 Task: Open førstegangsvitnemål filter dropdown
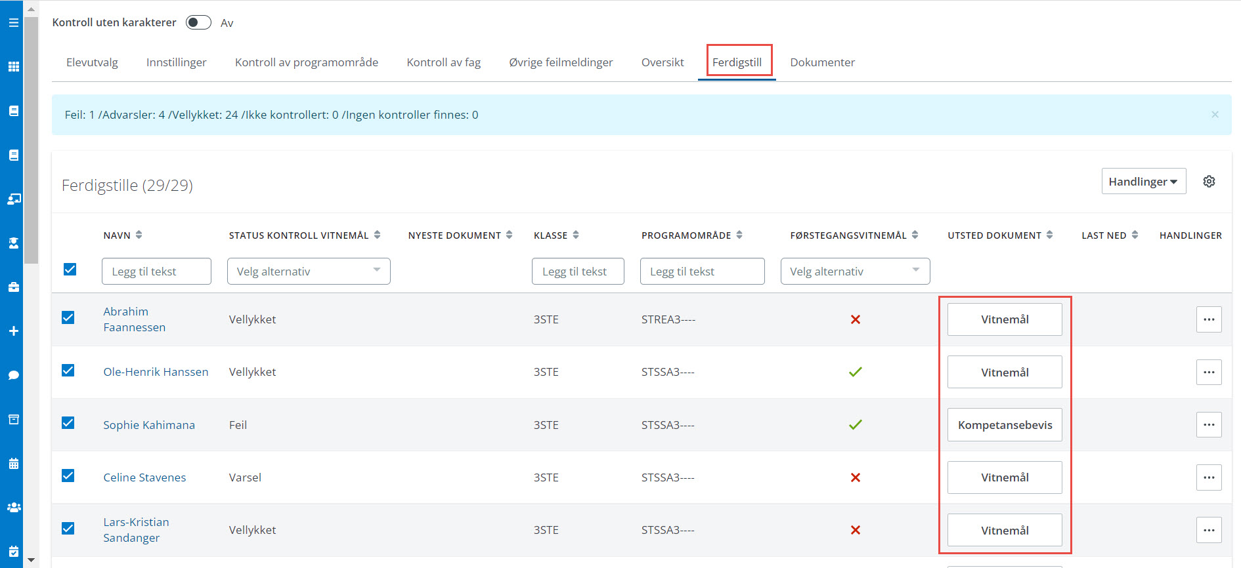pyautogui.click(x=855, y=271)
